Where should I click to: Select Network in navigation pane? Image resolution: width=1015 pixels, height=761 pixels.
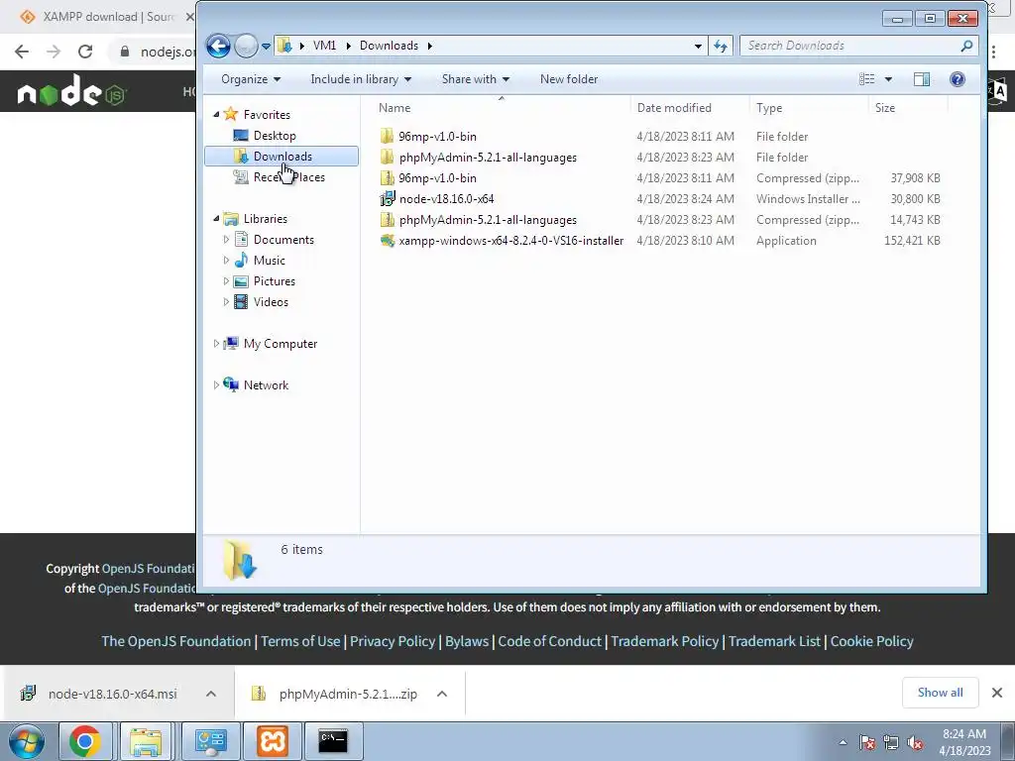click(266, 385)
